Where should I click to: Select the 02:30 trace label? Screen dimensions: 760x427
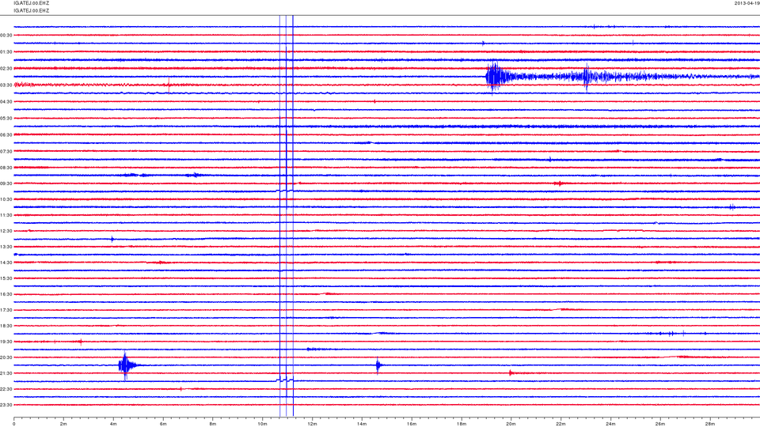pos(6,69)
